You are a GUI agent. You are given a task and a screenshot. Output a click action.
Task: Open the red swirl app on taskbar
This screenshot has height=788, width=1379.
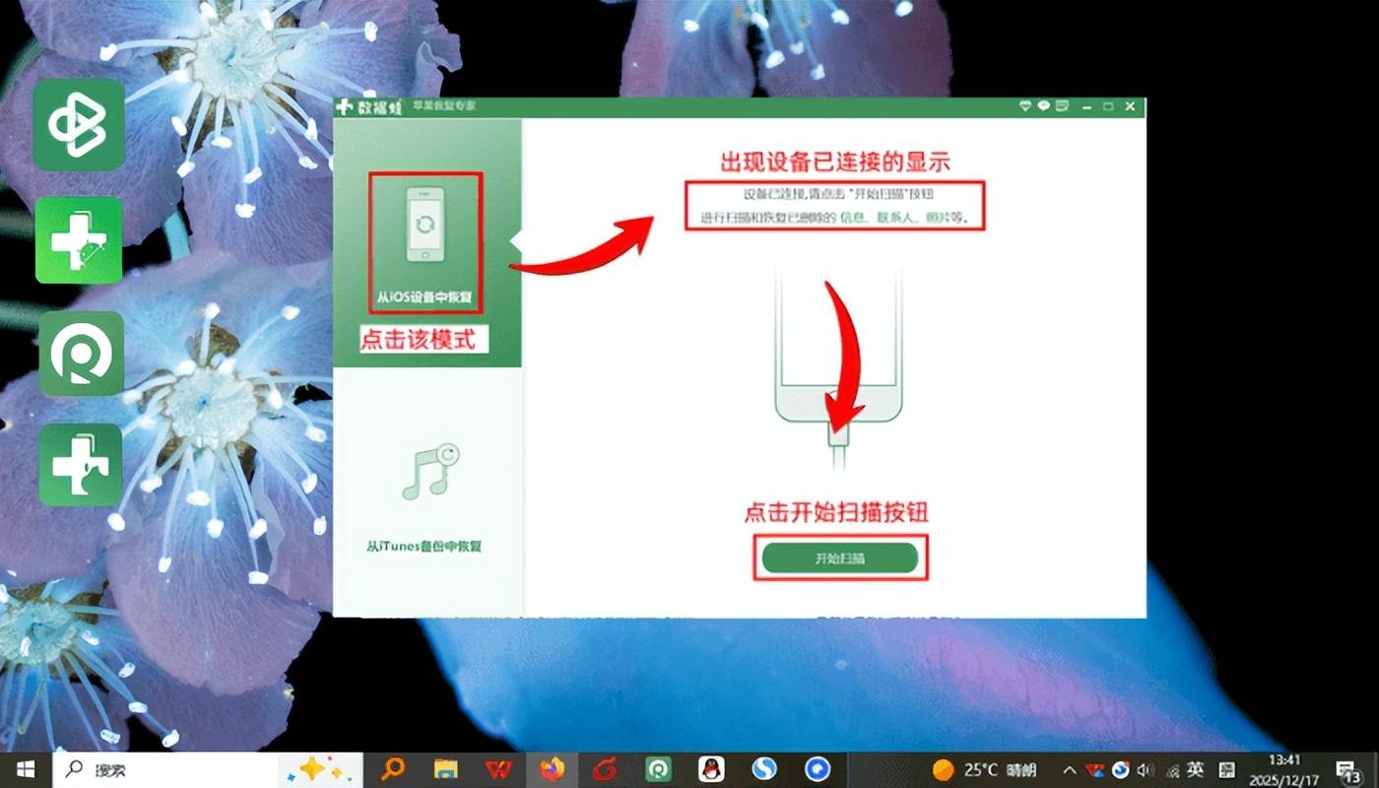[604, 769]
